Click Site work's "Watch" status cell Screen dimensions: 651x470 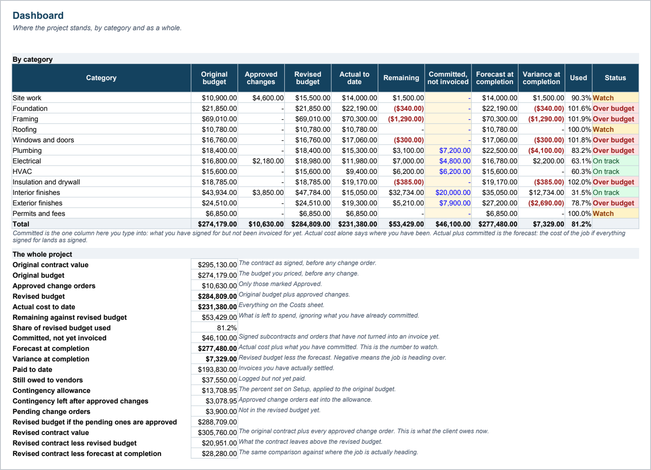point(615,98)
